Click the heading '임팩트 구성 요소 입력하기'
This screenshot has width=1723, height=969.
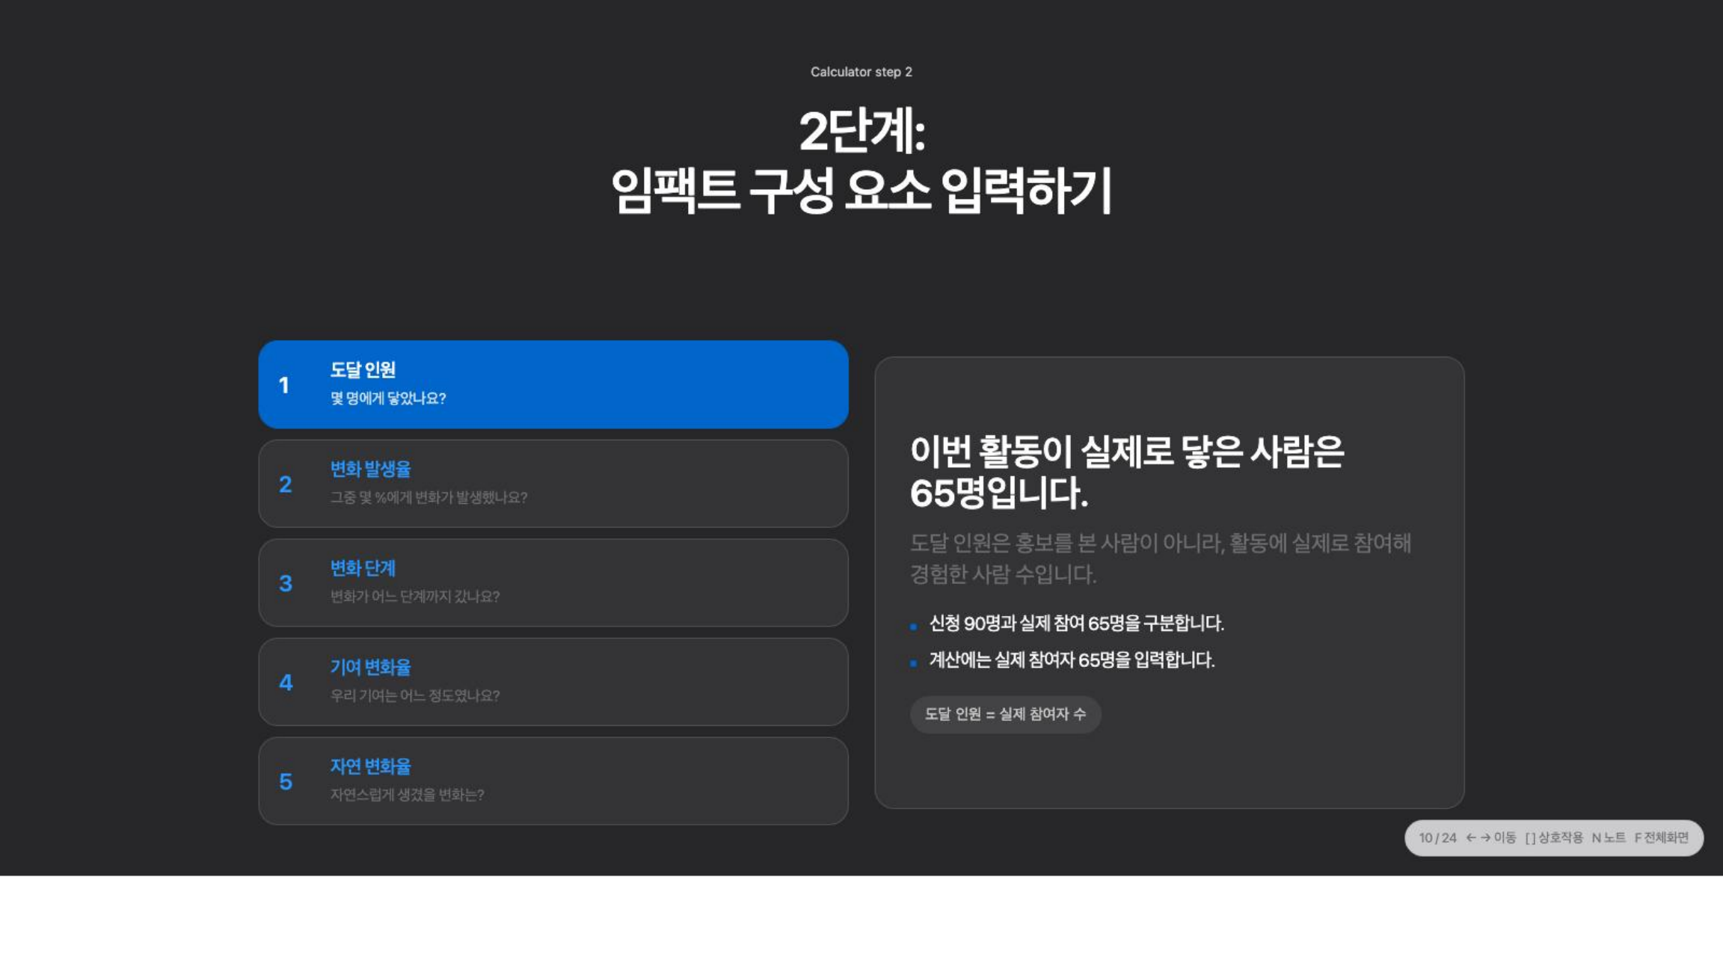(x=861, y=191)
